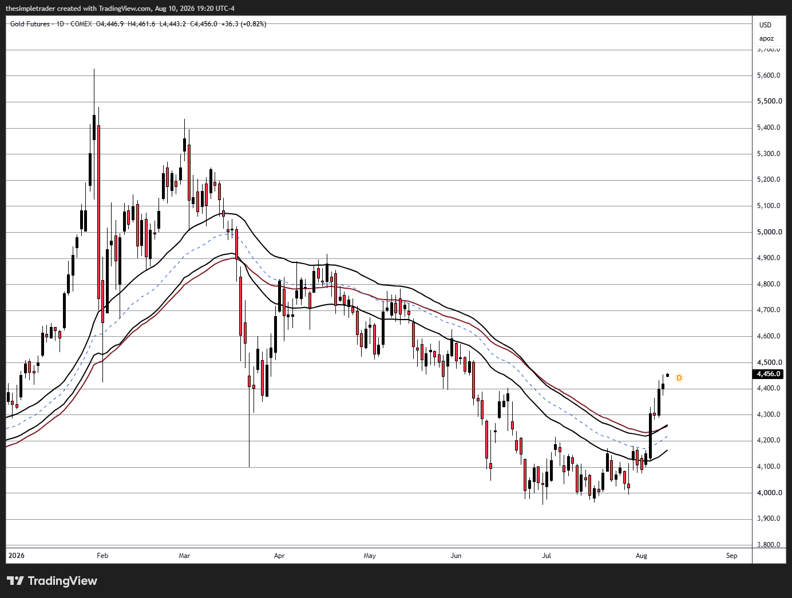
Task: Click the Sep label on time axis
Action: coord(732,556)
